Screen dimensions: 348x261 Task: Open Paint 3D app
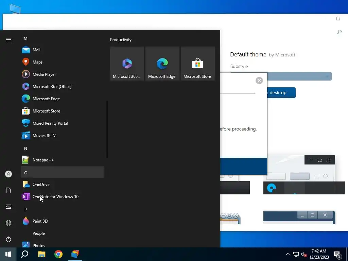tap(62, 221)
